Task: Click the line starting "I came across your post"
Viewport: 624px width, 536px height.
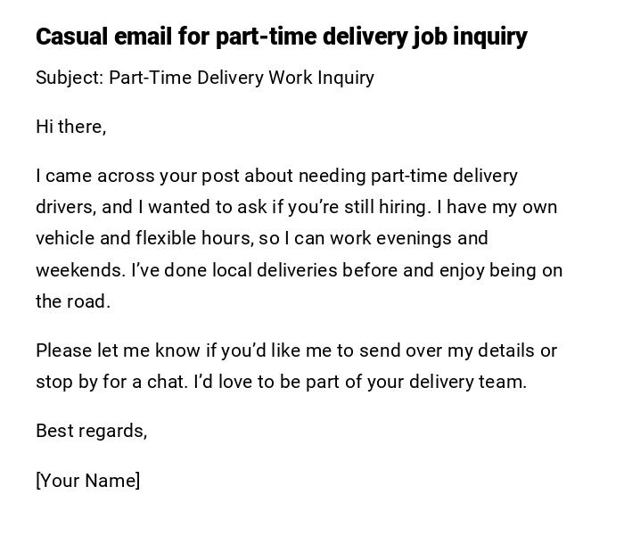Action: (x=276, y=176)
